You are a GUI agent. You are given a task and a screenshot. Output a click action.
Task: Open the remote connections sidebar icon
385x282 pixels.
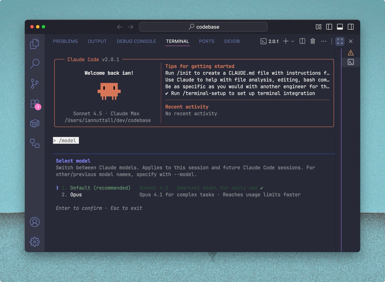[x=35, y=143]
